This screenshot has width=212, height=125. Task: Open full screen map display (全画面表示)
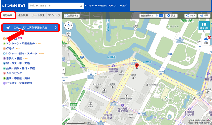(x=71, y=16)
